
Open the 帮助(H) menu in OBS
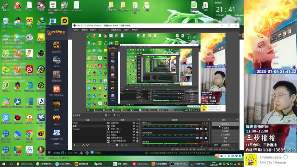[x=135, y=30]
